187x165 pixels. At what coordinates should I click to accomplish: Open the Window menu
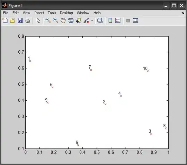83,13
